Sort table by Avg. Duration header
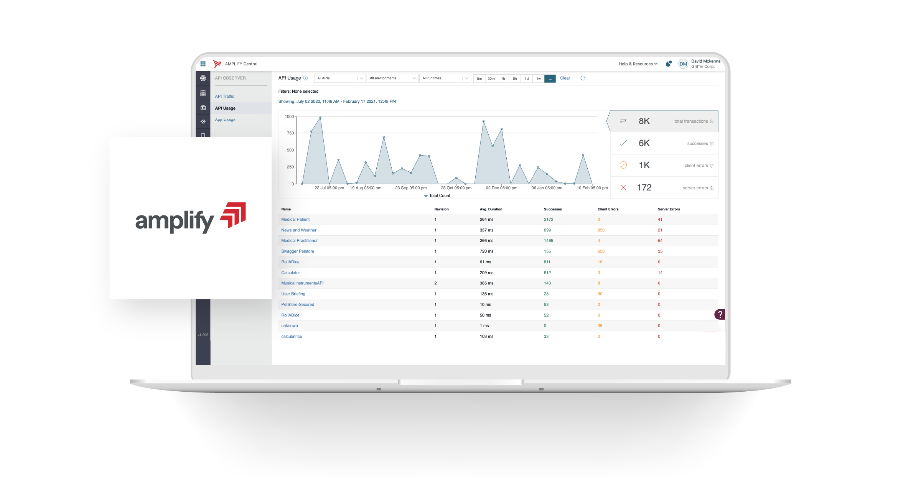The image size is (921, 481). (x=491, y=209)
